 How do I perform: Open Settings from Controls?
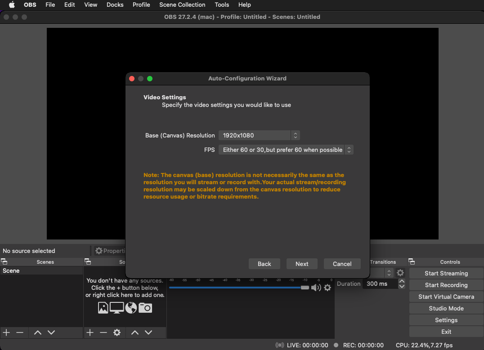pyautogui.click(x=446, y=320)
